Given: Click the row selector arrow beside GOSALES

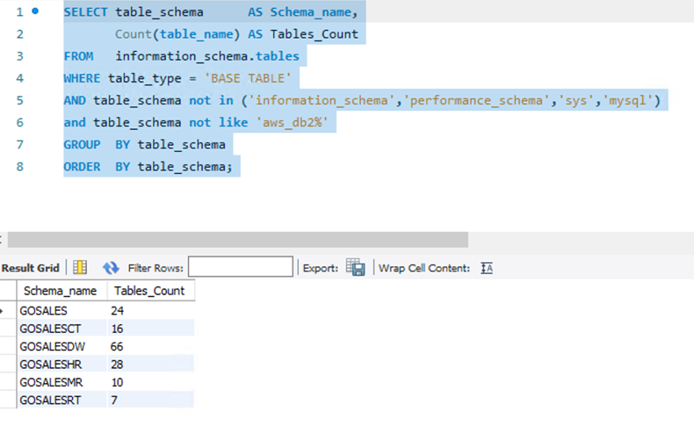Looking at the screenshot, I should (x=4, y=310).
